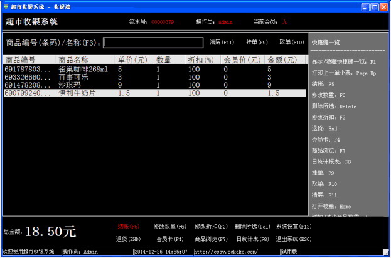Click the 清屏 (F11) clear screen button
391x258 pixels.
[222, 43]
